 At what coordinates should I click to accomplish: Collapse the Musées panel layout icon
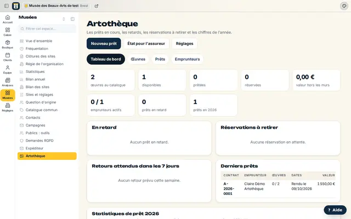click(x=72, y=19)
